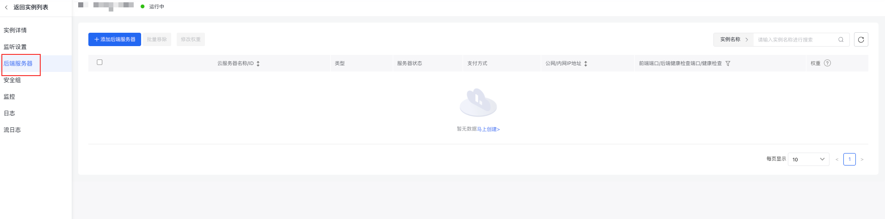Click 添加后端服务器 button
Image resolution: width=885 pixels, height=219 pixels.
point(115,40)
